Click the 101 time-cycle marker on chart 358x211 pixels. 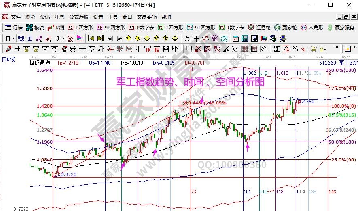click(246, 192)
